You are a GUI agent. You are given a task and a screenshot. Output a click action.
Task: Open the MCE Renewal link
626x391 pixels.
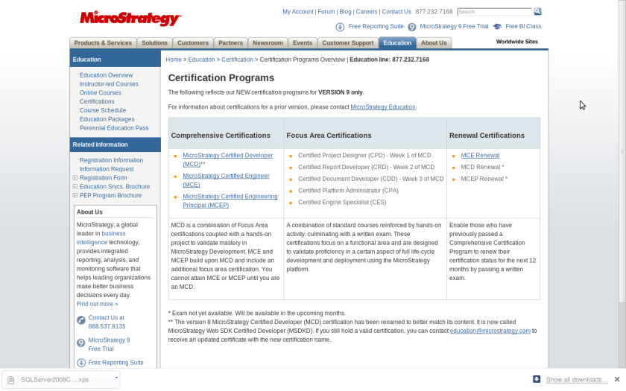click(x=480, y=156)
